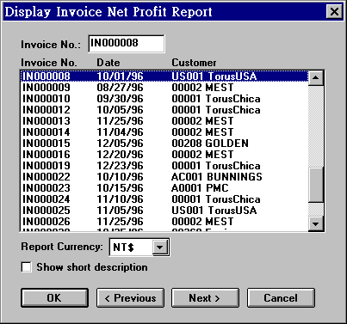Click the list scroll down arrow
347x324 pixels.
(316, 223)
